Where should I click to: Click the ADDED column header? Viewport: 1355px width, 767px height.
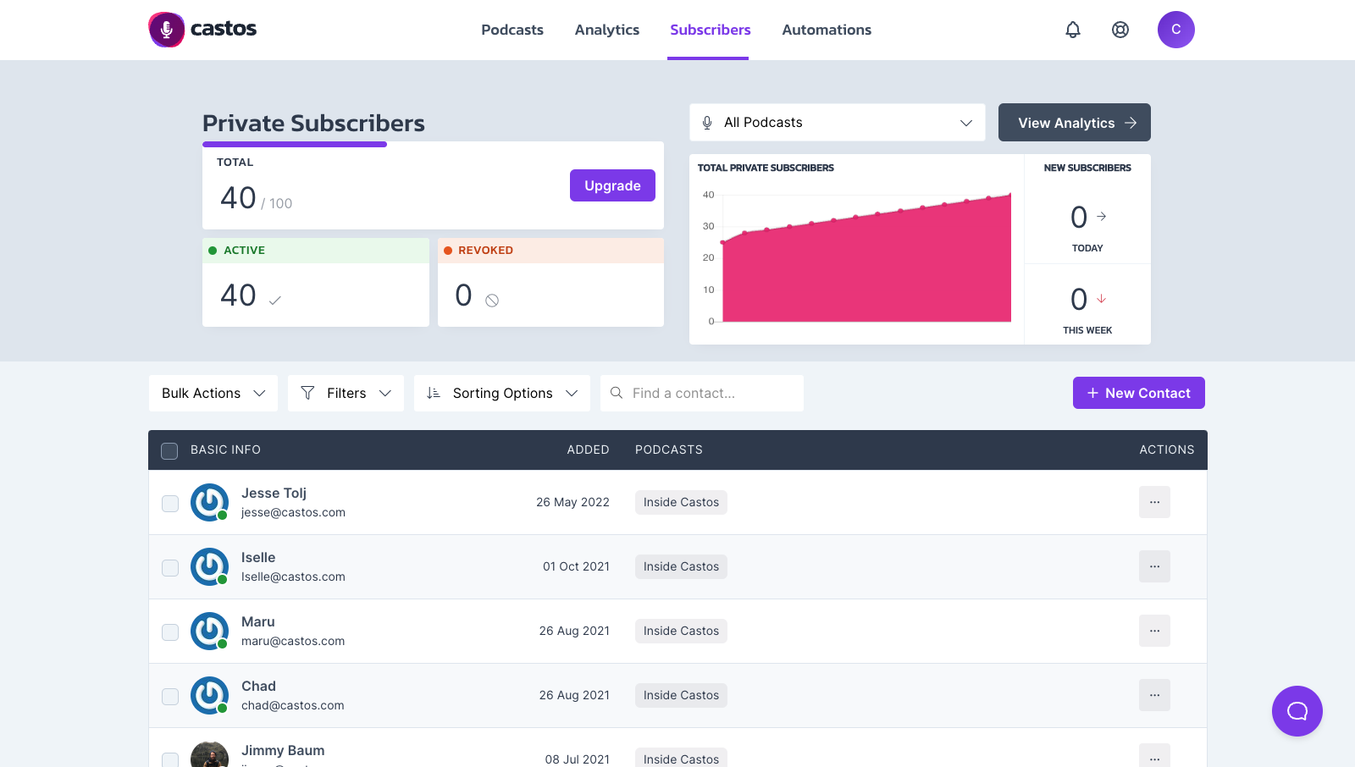[588, 450]
